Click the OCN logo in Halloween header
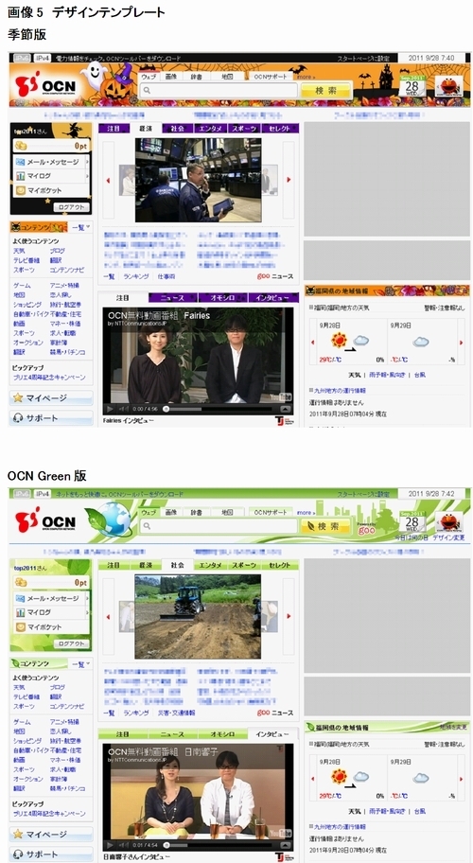The height and width of the screenshot is (863, 473). (46, 86)
